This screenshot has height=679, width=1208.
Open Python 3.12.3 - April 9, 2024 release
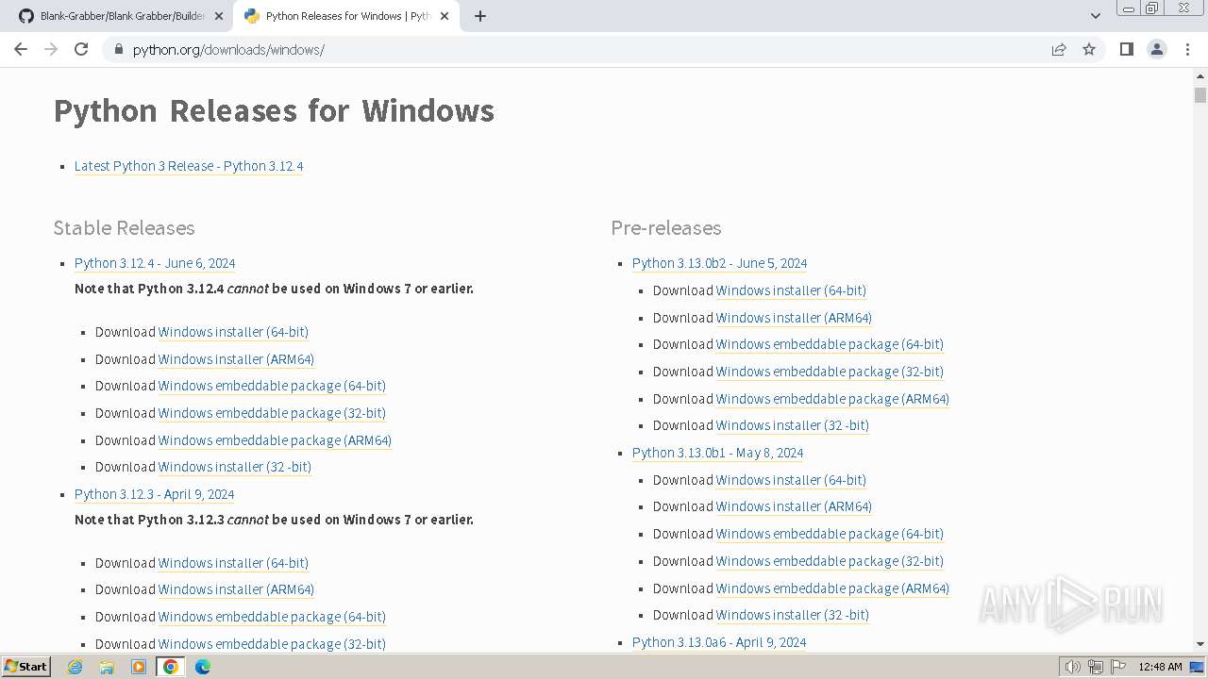point(154,494)
